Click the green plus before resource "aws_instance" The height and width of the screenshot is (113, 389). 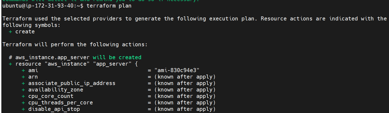pyautogui.click(x=10, y=64)
